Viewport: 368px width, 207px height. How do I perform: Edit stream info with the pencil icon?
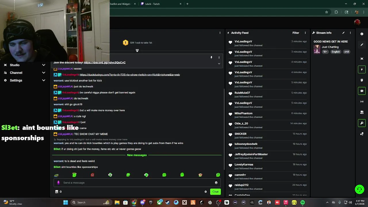(x=343, y=33)
